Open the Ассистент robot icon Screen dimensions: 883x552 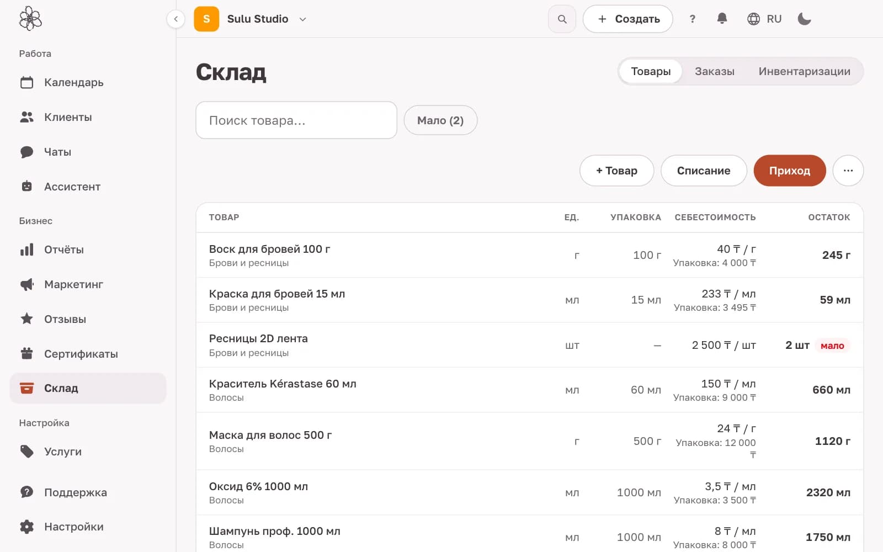(26, 187)
